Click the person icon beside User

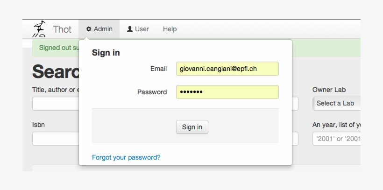point(130,29)
